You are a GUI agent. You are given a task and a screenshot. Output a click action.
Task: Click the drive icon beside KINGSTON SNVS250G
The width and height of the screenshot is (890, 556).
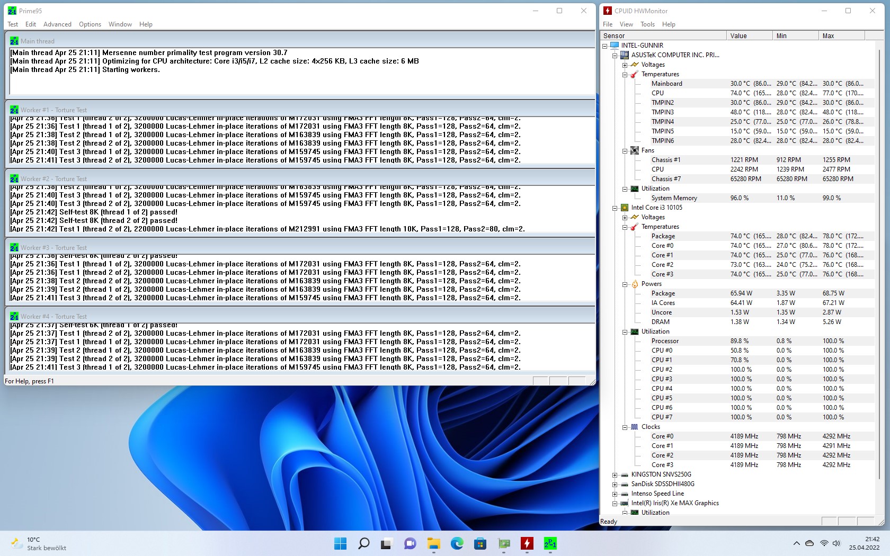[625, 474]
